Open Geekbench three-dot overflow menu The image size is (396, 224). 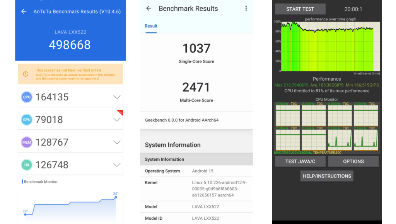[246, 8]
